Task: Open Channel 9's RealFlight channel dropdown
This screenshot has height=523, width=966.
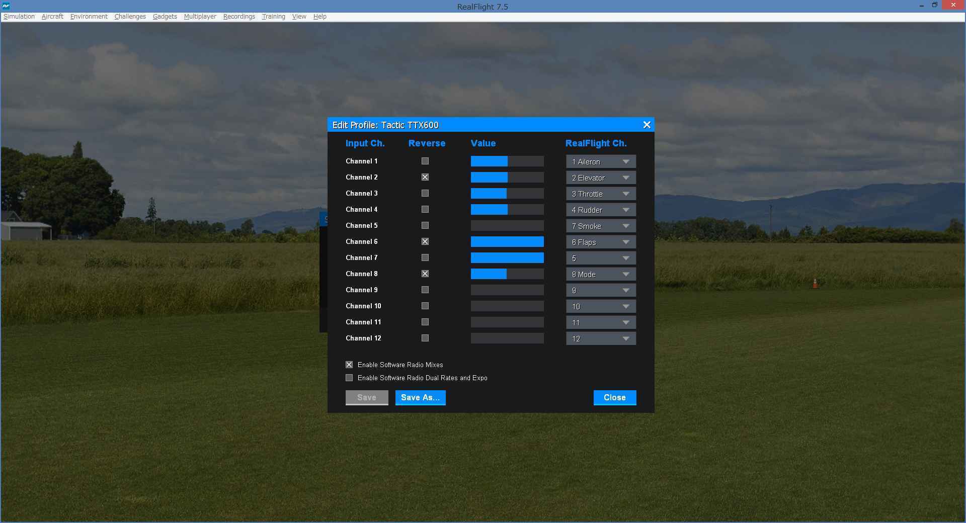Action: point(601,290)
